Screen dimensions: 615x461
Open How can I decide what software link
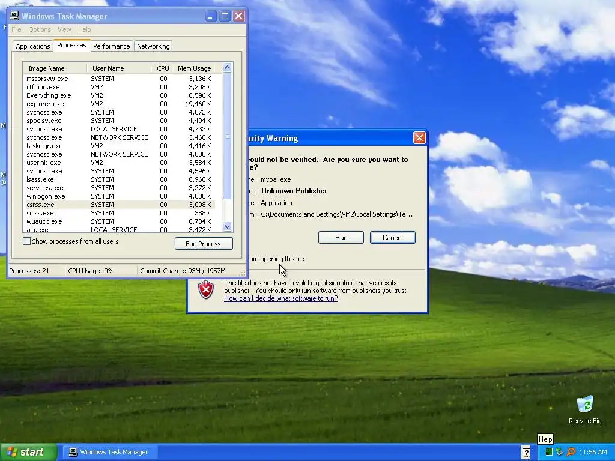(281, 298)
